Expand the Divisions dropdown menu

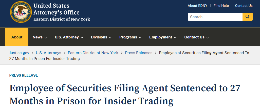click(x=101, y=37)
